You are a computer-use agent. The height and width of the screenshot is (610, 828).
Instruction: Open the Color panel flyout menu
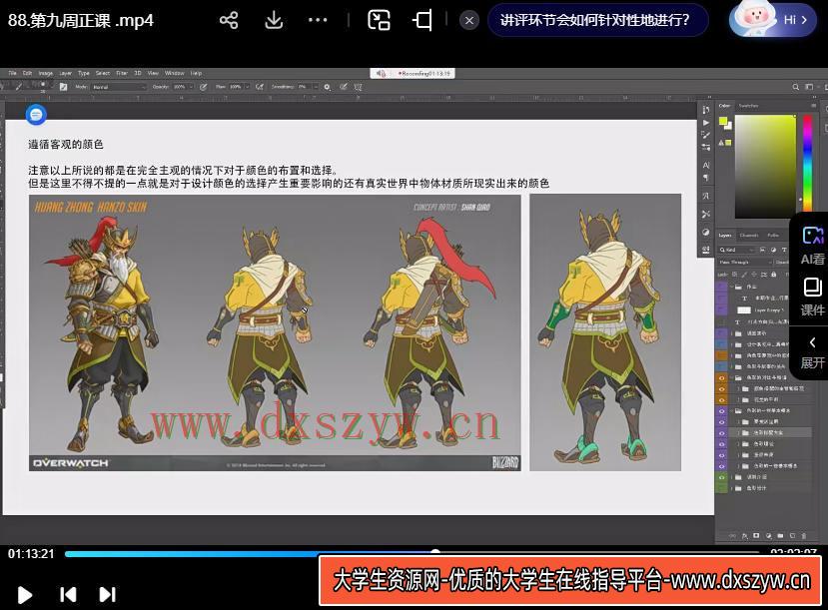tap(813, 106)
